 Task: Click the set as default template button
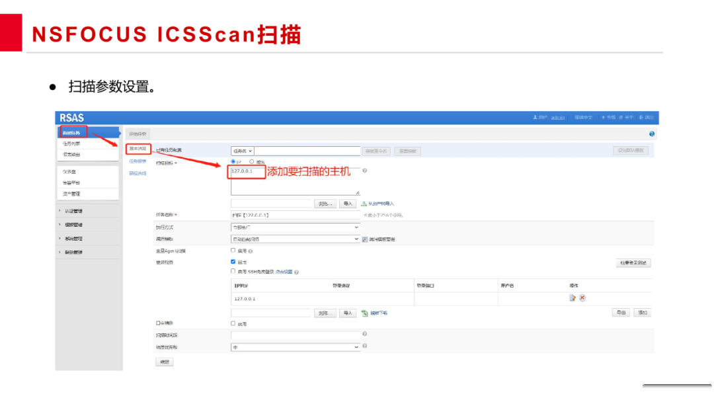click(631, 150)
